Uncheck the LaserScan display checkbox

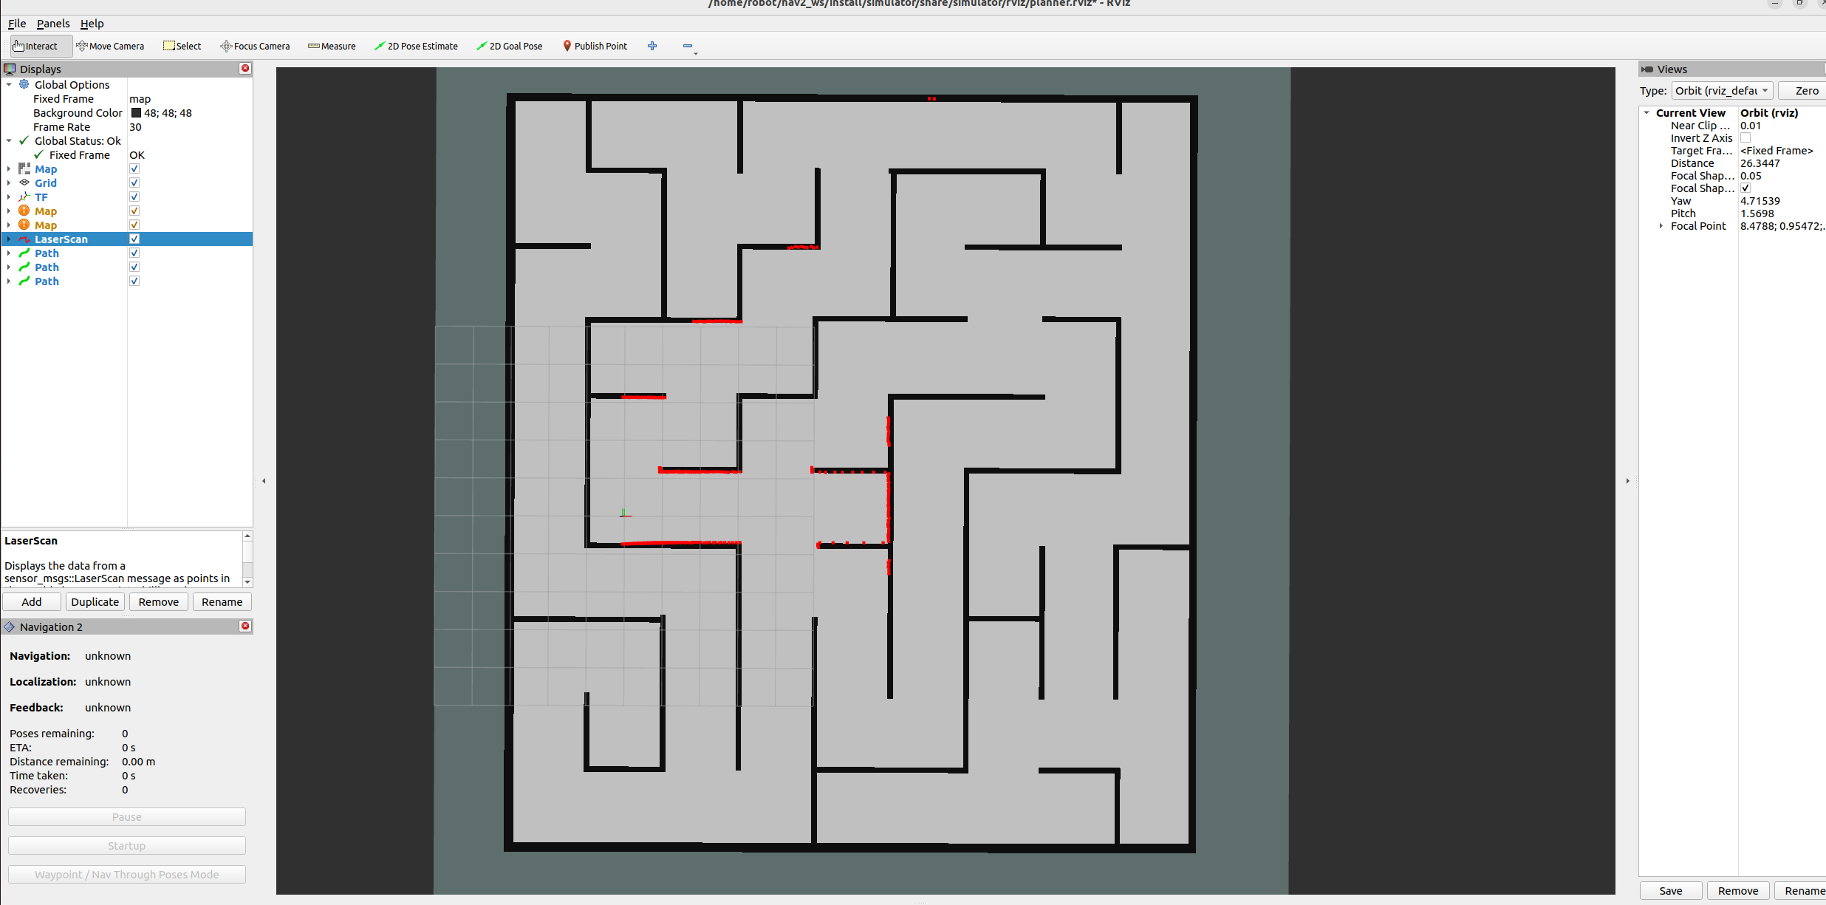(x=134, y=238)
